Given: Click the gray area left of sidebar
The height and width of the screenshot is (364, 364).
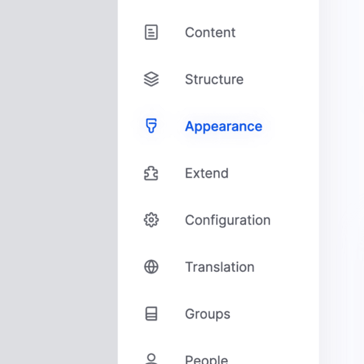Looking at the screenshot, I should point(58,182).
